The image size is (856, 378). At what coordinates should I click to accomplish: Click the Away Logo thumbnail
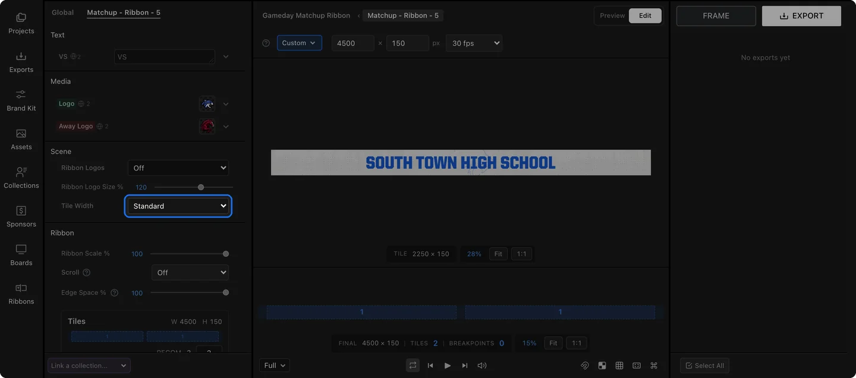coord(207,126)
